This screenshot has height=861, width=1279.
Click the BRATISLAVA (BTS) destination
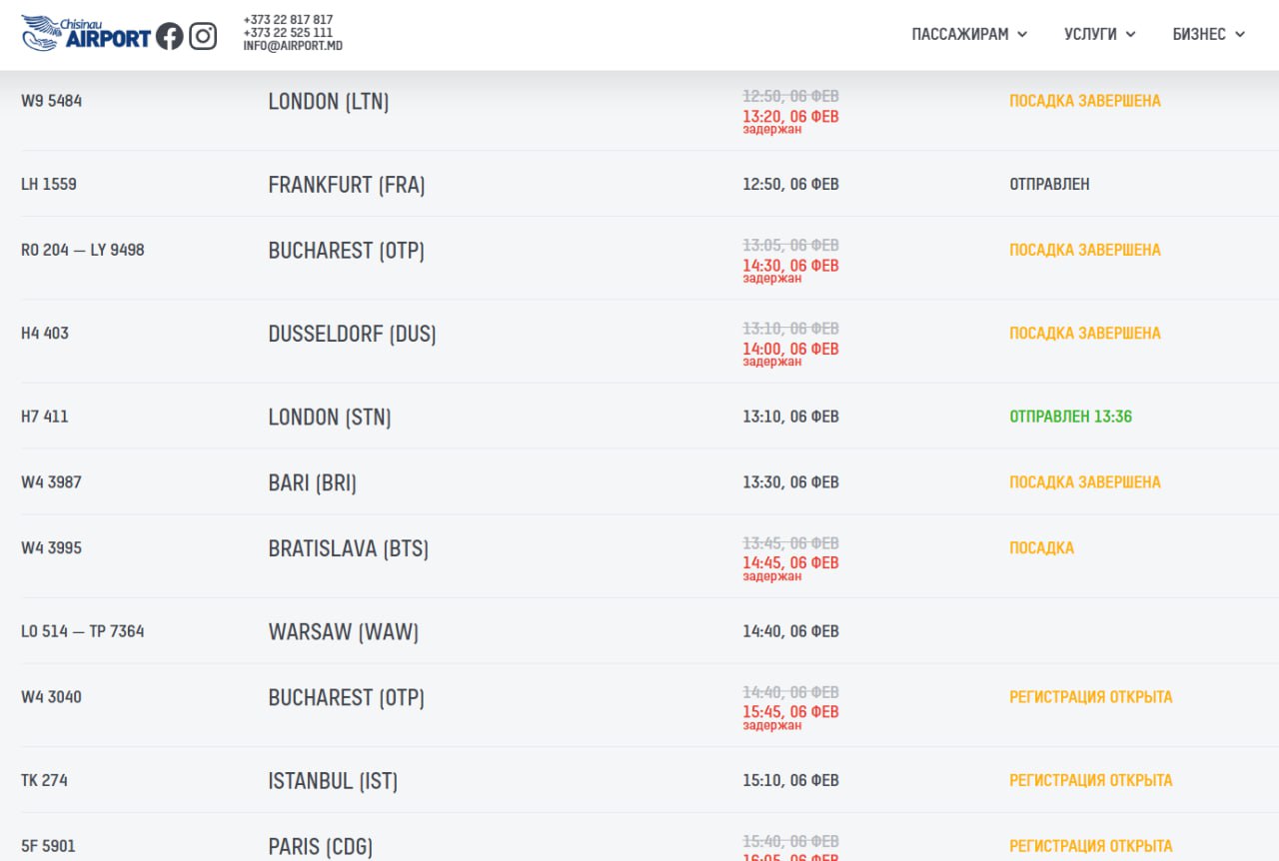pos(348,548)
